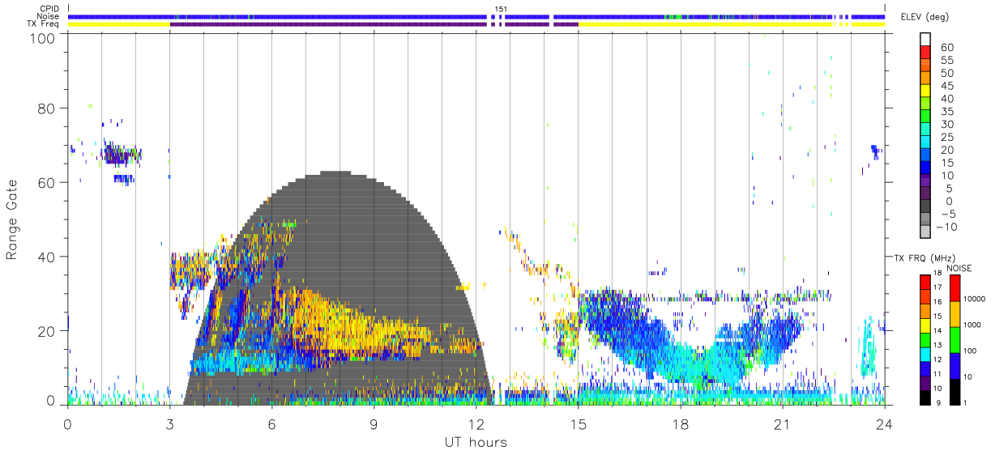
Task: Click the 9 tick label on UT hours axis
Action: pyautogui.click(x=374, y=423)
